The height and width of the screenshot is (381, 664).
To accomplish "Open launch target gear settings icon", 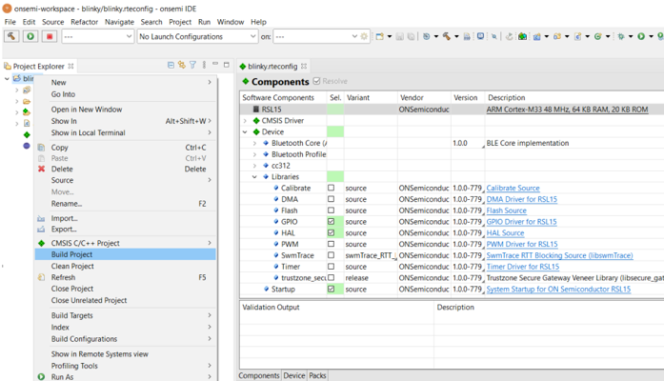I will coord(364,36).
